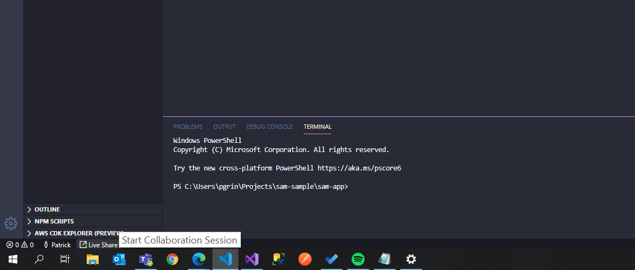Click the 'Windows PowerShell' terminal line

click(x=208, y=141)
